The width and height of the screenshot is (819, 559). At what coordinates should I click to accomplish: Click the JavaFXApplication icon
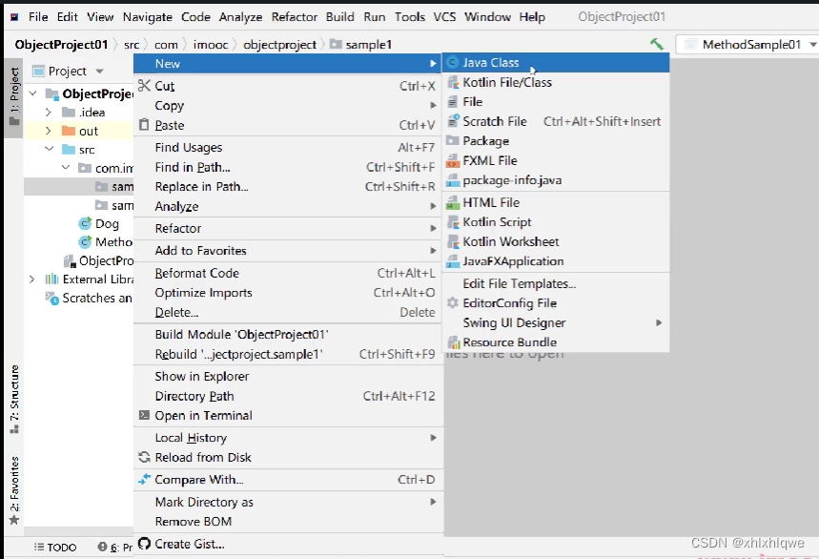click(x=453, y=261)
